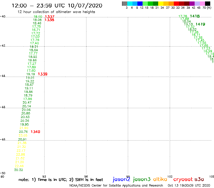214x188 pixels.
Task: Click the 18.00 wave height value
Action: (38, 17)
